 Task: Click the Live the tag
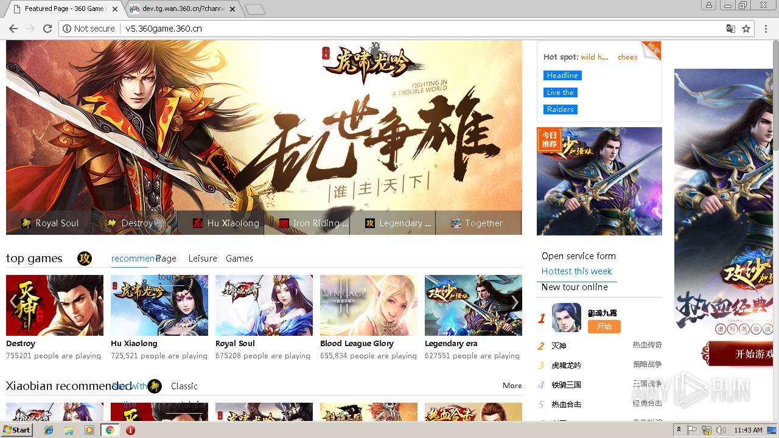click(560, 92)
